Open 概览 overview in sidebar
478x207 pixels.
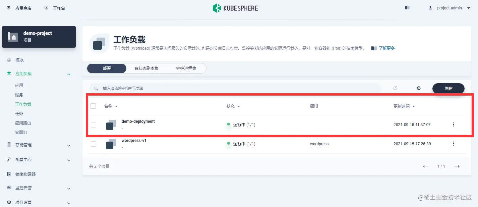19,60
